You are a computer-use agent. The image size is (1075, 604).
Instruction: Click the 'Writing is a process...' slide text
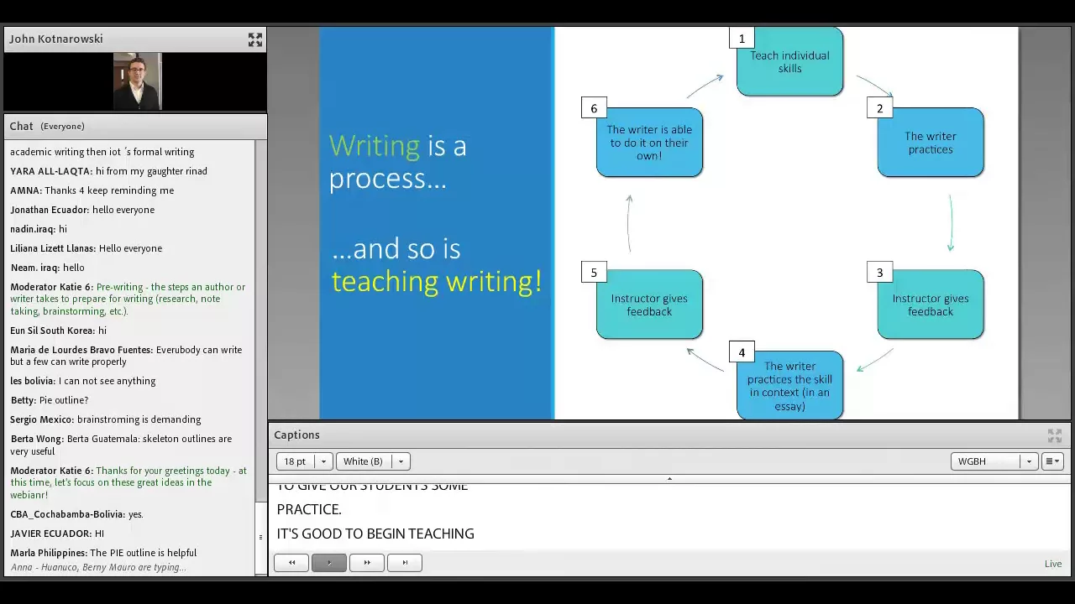click(x=397, y=162)
